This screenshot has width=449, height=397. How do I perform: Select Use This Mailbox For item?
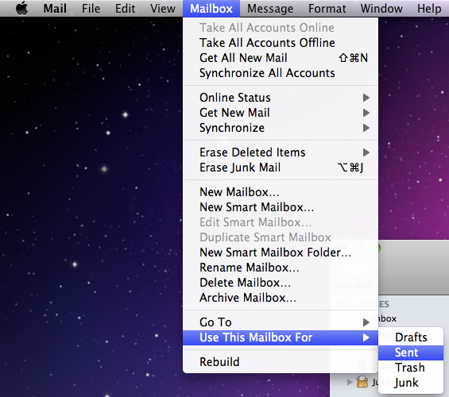click(281, 337)
